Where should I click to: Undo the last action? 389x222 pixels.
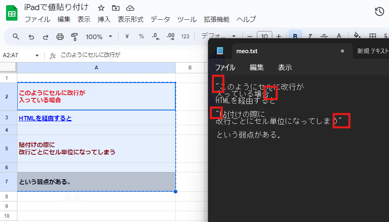[31, 37]
